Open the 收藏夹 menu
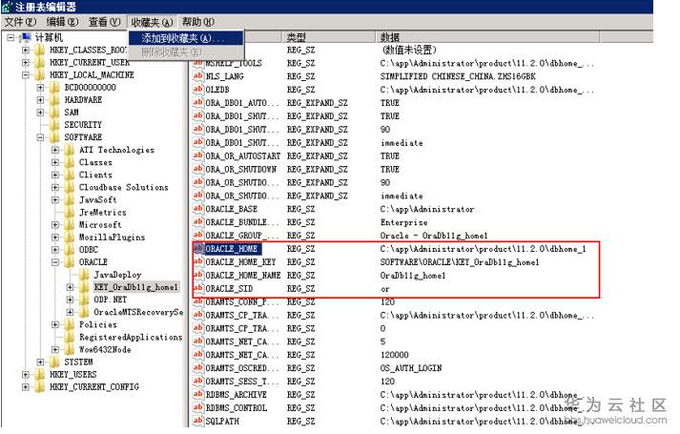This screenshot has width=680, height=434. click(x=152, y=22)
